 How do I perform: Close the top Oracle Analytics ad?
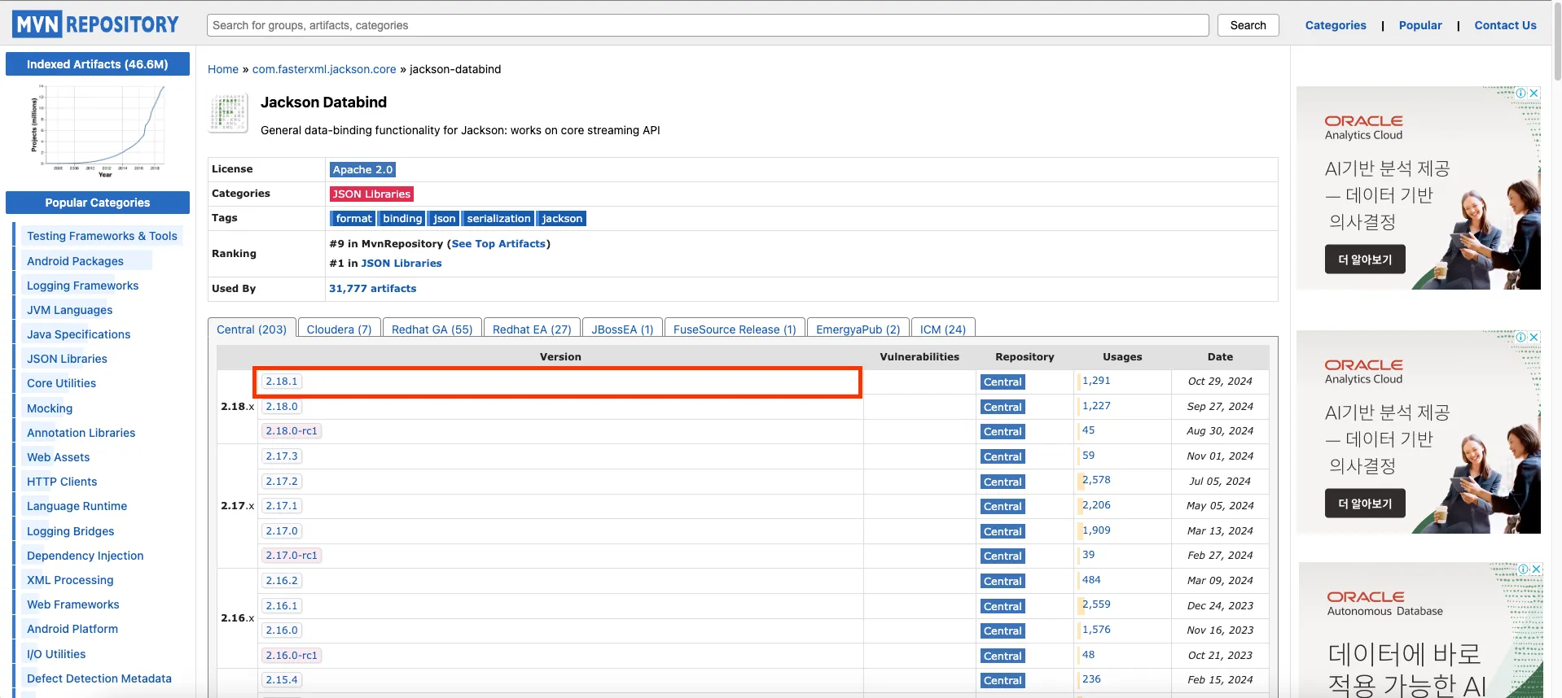point(1534,93)
